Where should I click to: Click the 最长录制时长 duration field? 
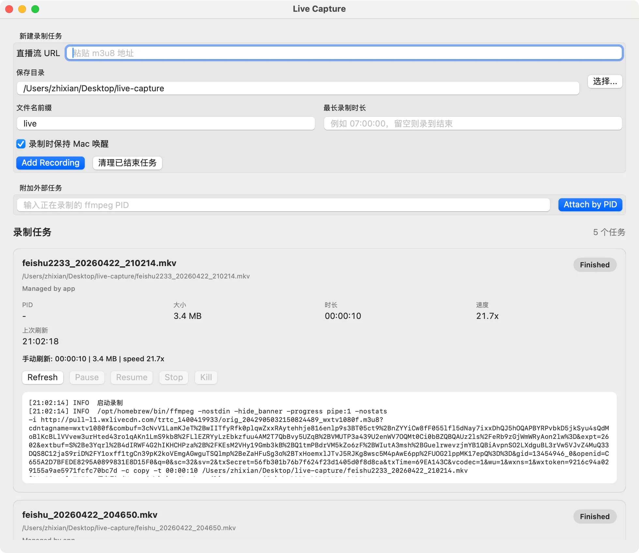pyautogui.click(x=473, y=123)
